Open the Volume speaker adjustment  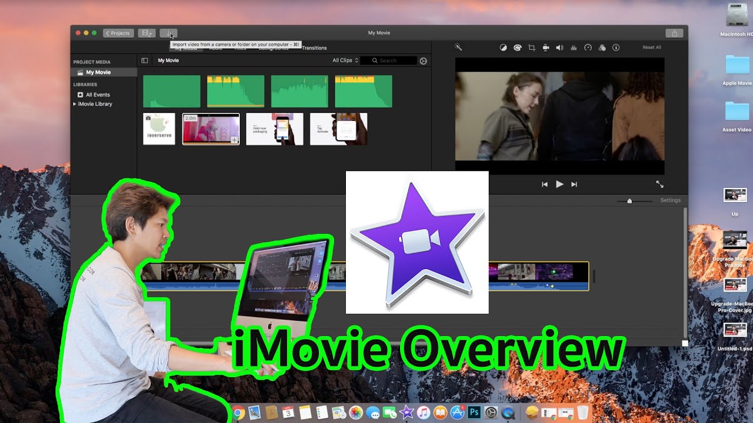pos(559,48)
